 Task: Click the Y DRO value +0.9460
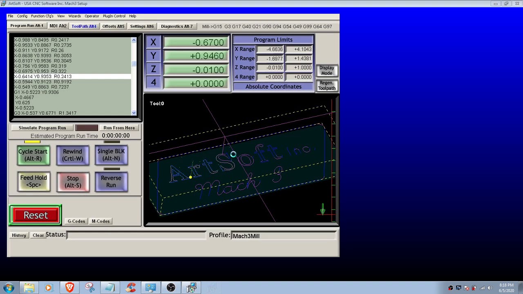[x=195, y=56]
